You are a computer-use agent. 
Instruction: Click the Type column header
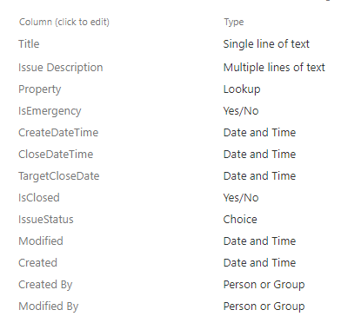[x=234, y=22]
